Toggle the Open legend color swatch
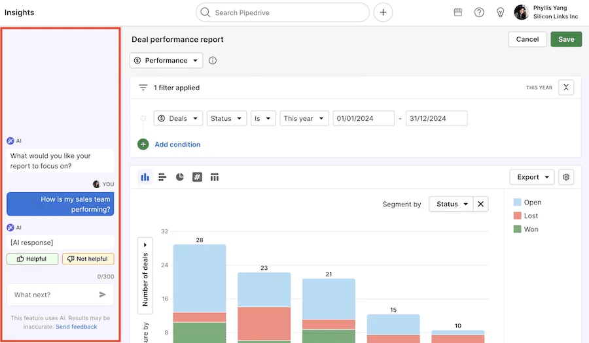The height and width of the screenshot is (343, 589). [517, 202]
